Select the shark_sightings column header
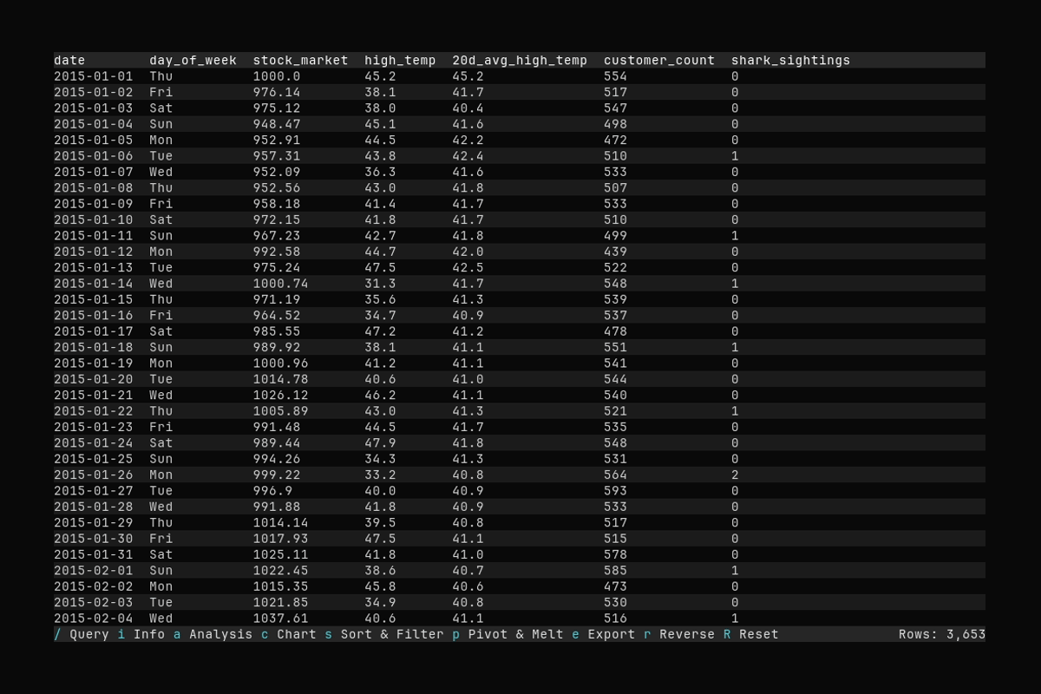 click(790, 60)
